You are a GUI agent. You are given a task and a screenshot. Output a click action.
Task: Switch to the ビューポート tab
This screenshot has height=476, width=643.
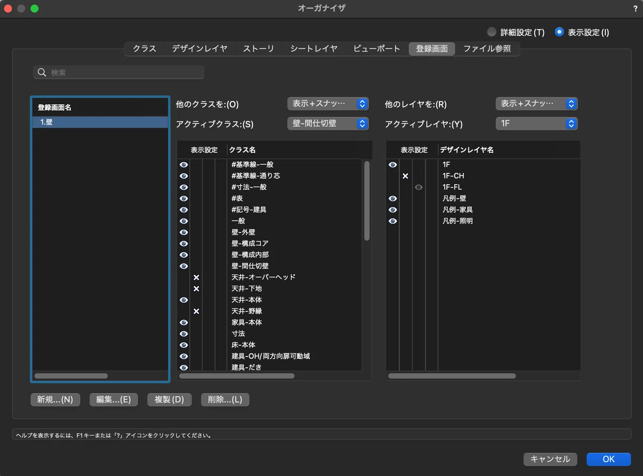coord(377,49)
